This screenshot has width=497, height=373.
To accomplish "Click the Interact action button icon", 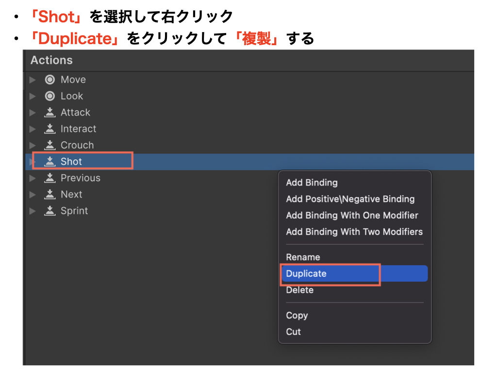I will [x=50, y=129].
